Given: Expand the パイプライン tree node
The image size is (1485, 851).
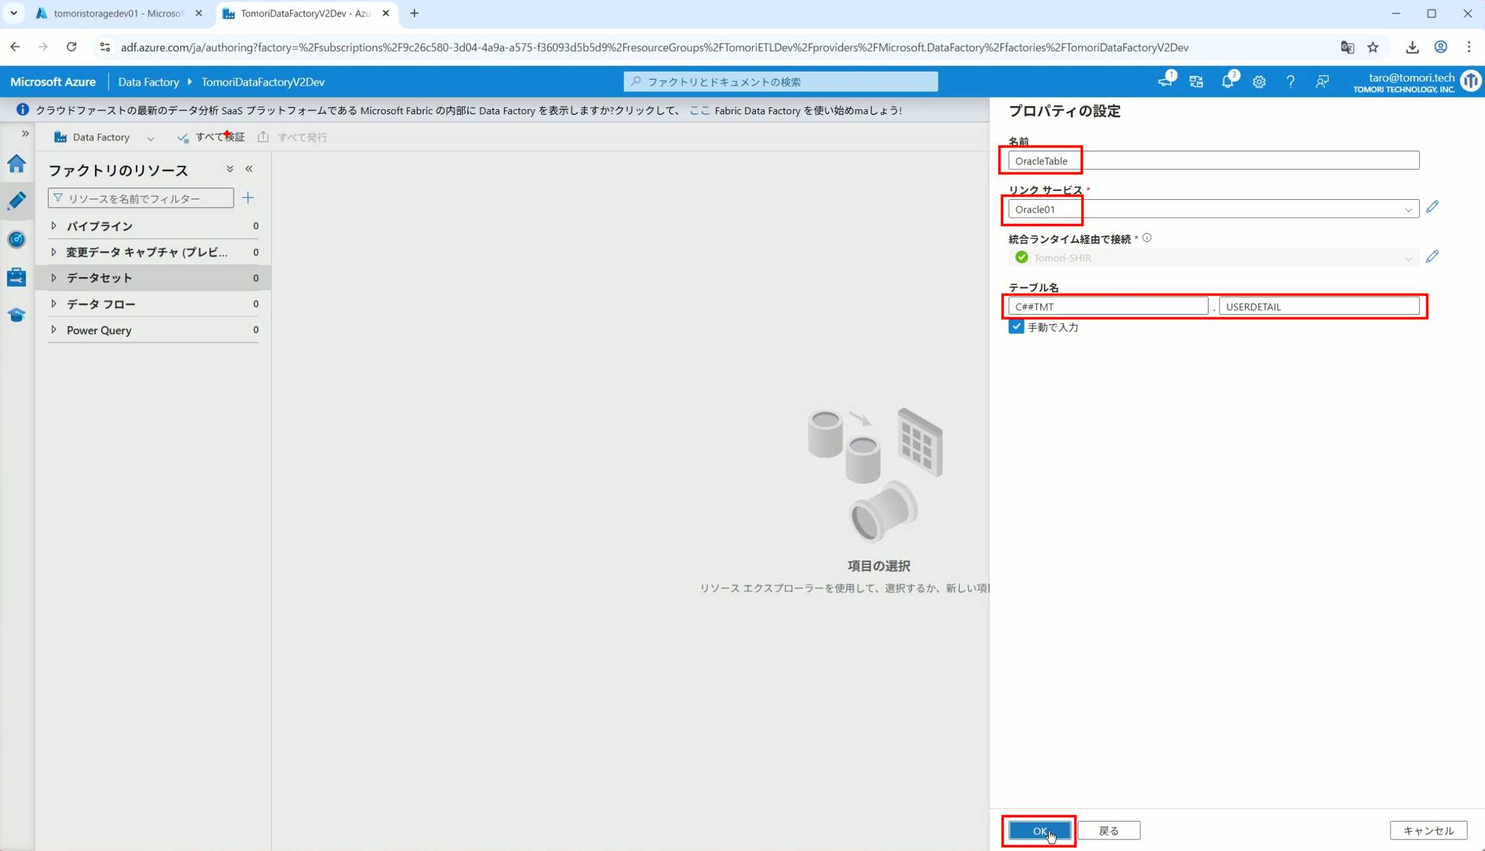Looking at the screenshot, I should tap(54, 226).
